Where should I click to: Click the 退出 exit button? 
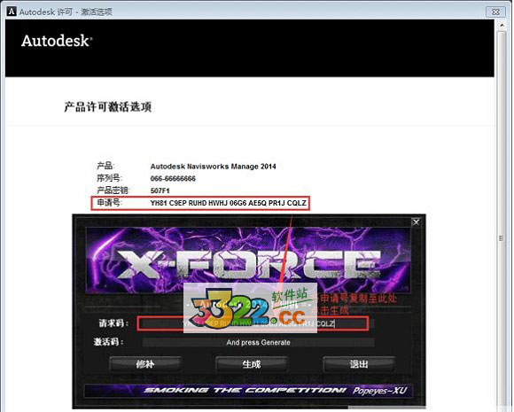[359, 364]
